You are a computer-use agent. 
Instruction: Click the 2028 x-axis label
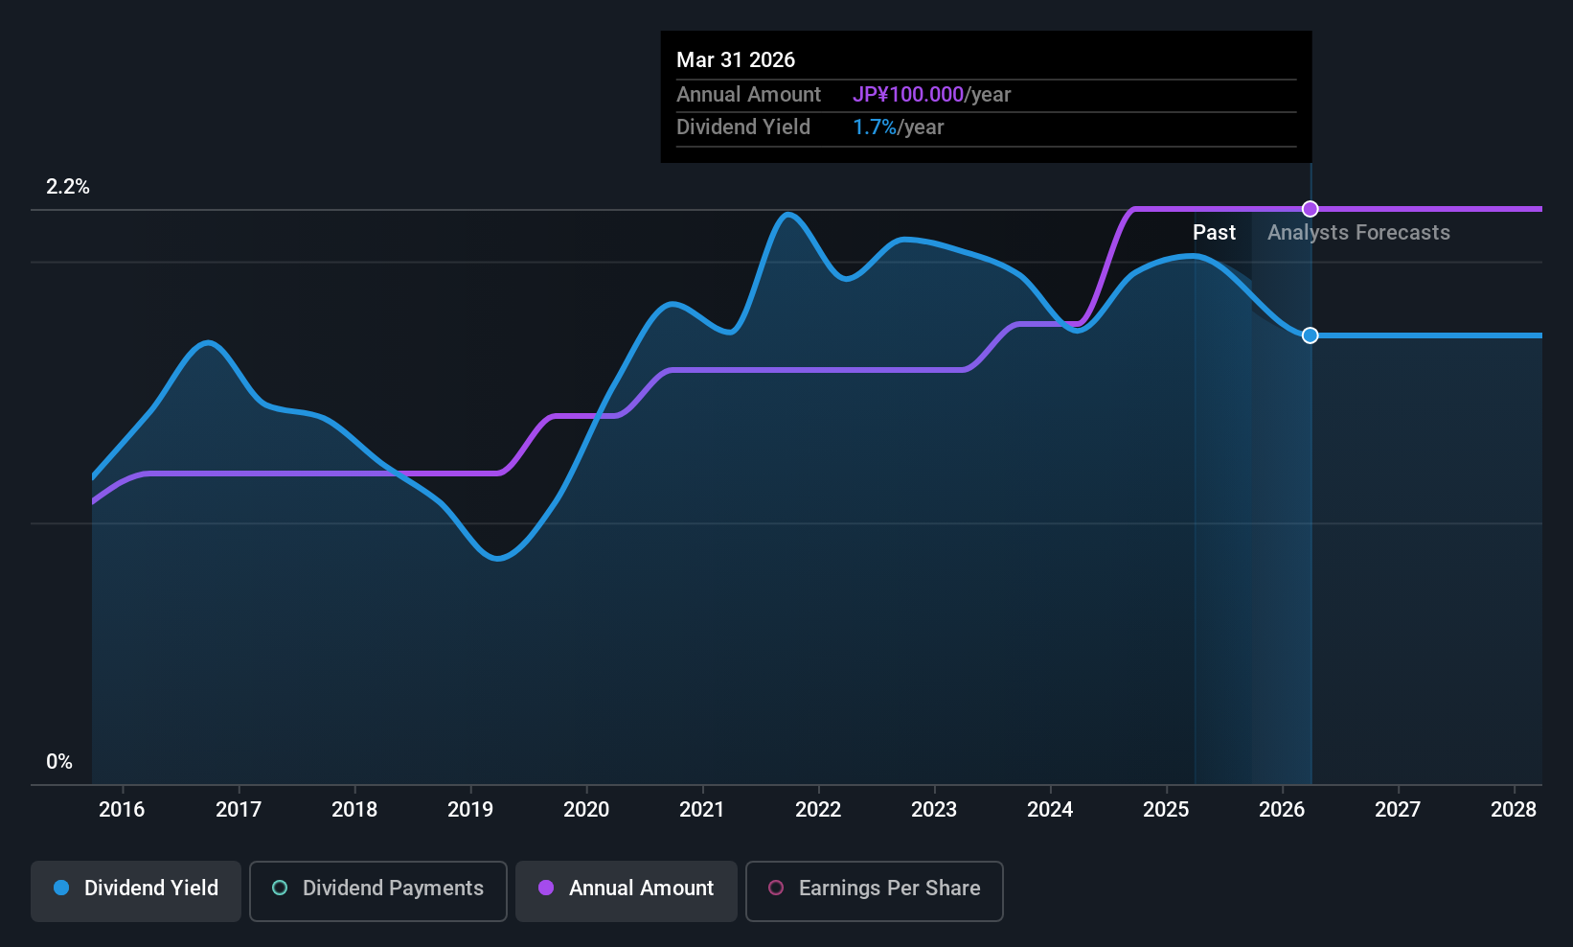click(1514, 810)
